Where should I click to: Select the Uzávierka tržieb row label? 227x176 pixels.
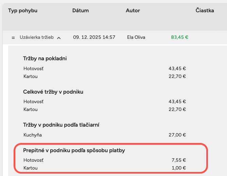point(37,37)
